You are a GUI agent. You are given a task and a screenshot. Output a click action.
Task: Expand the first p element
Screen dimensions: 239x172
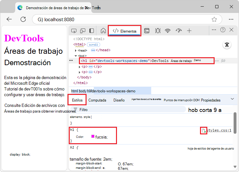tap(80, 67)
